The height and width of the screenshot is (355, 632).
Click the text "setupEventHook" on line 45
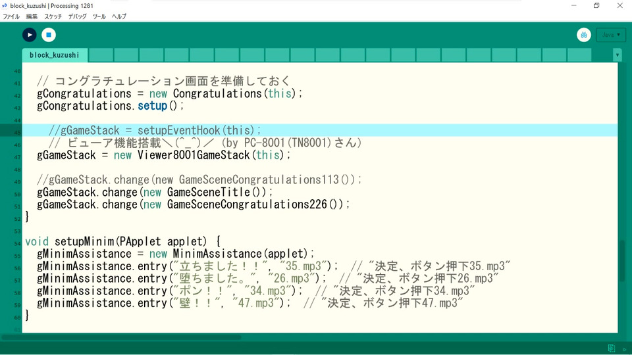pyautogui.click(x=179, y=130)
